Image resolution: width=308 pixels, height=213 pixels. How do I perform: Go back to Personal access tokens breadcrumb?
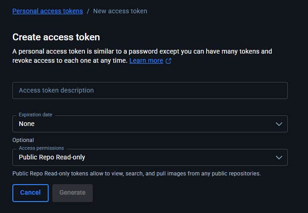tap(48, 11)
